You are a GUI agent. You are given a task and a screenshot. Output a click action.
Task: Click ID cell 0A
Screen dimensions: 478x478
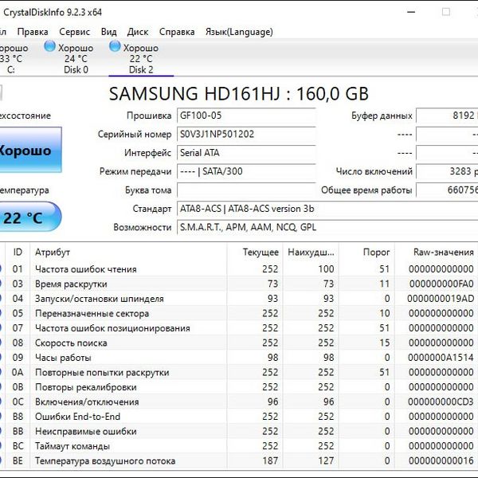point(18,372)
